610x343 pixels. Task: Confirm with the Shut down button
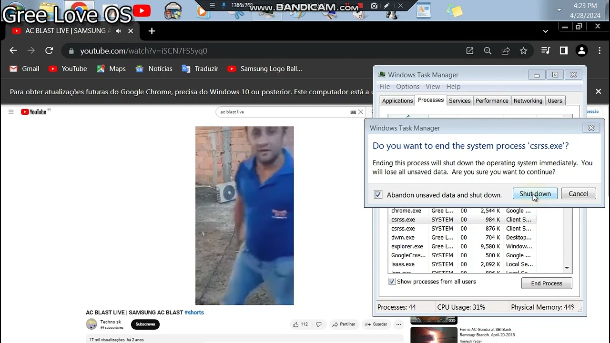tap(535, 194)
